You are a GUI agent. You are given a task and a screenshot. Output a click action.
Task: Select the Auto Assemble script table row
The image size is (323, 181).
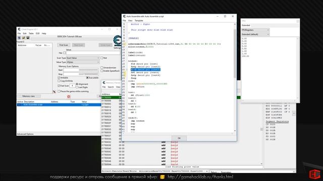click(59, 105)
